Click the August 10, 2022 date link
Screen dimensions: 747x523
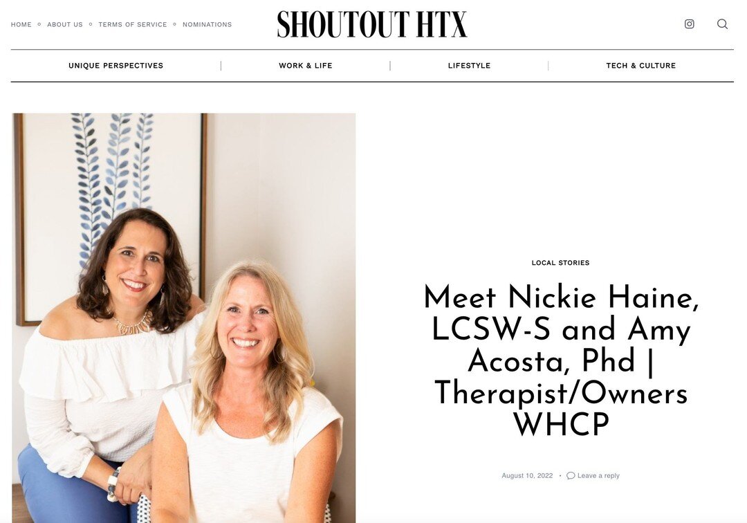tap(527, 475)
